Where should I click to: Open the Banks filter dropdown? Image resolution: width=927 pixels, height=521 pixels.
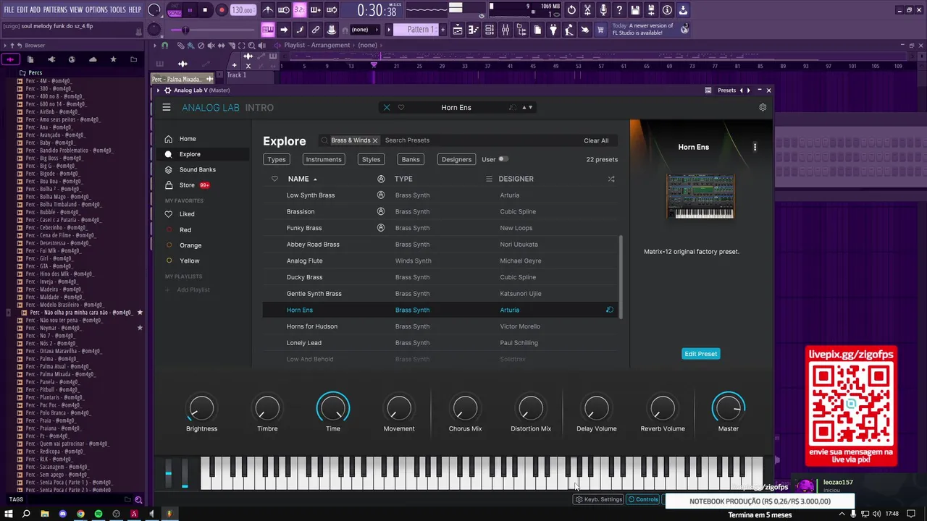[411, 159]
